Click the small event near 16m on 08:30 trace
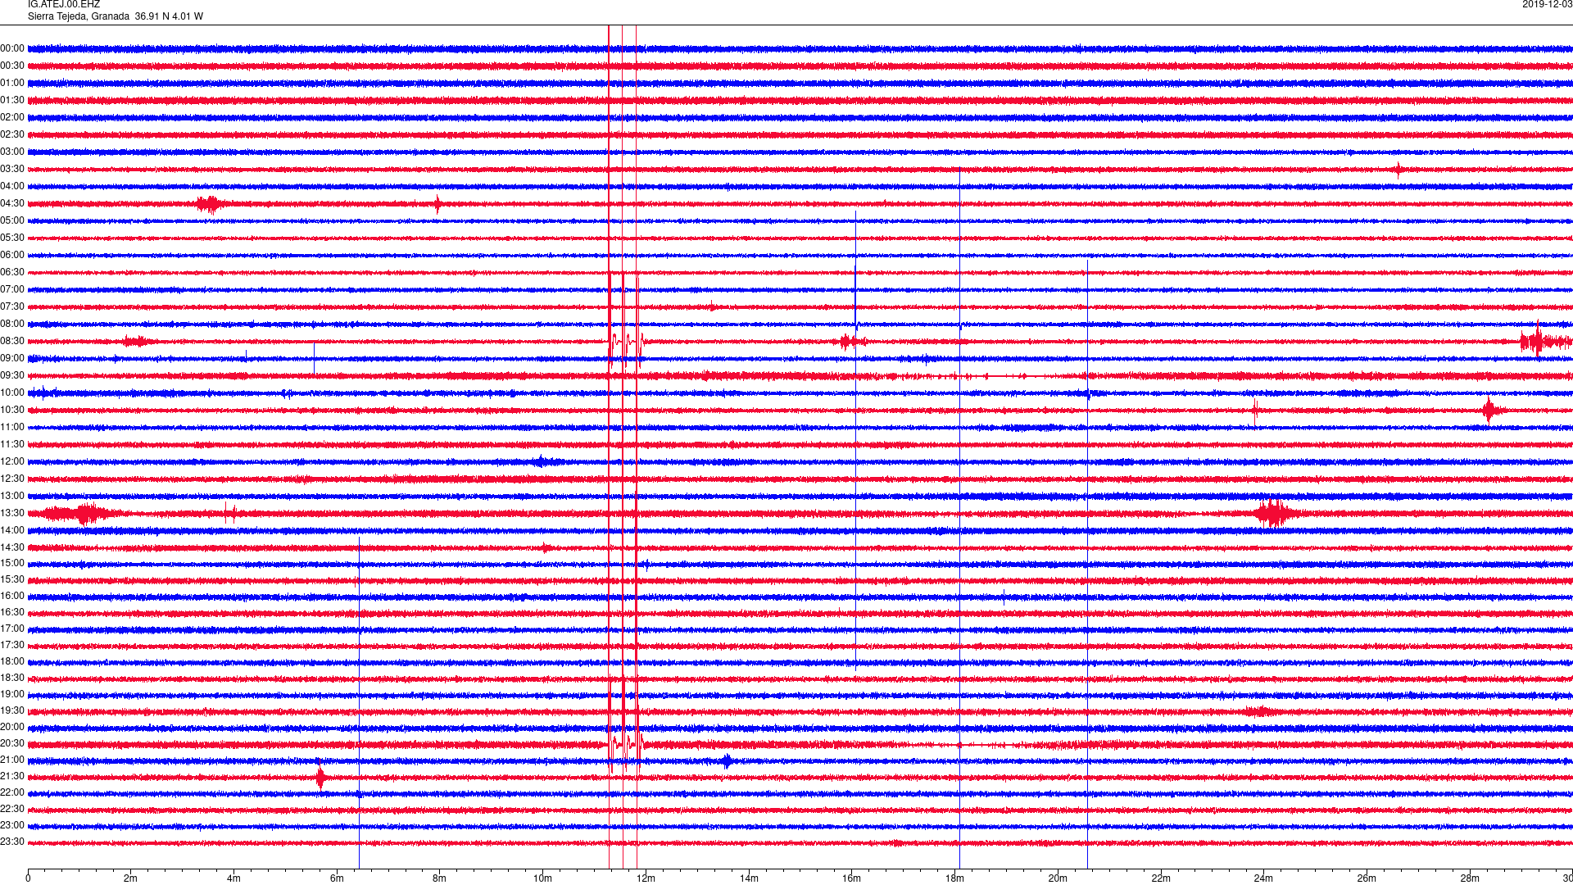 point(852,342)
